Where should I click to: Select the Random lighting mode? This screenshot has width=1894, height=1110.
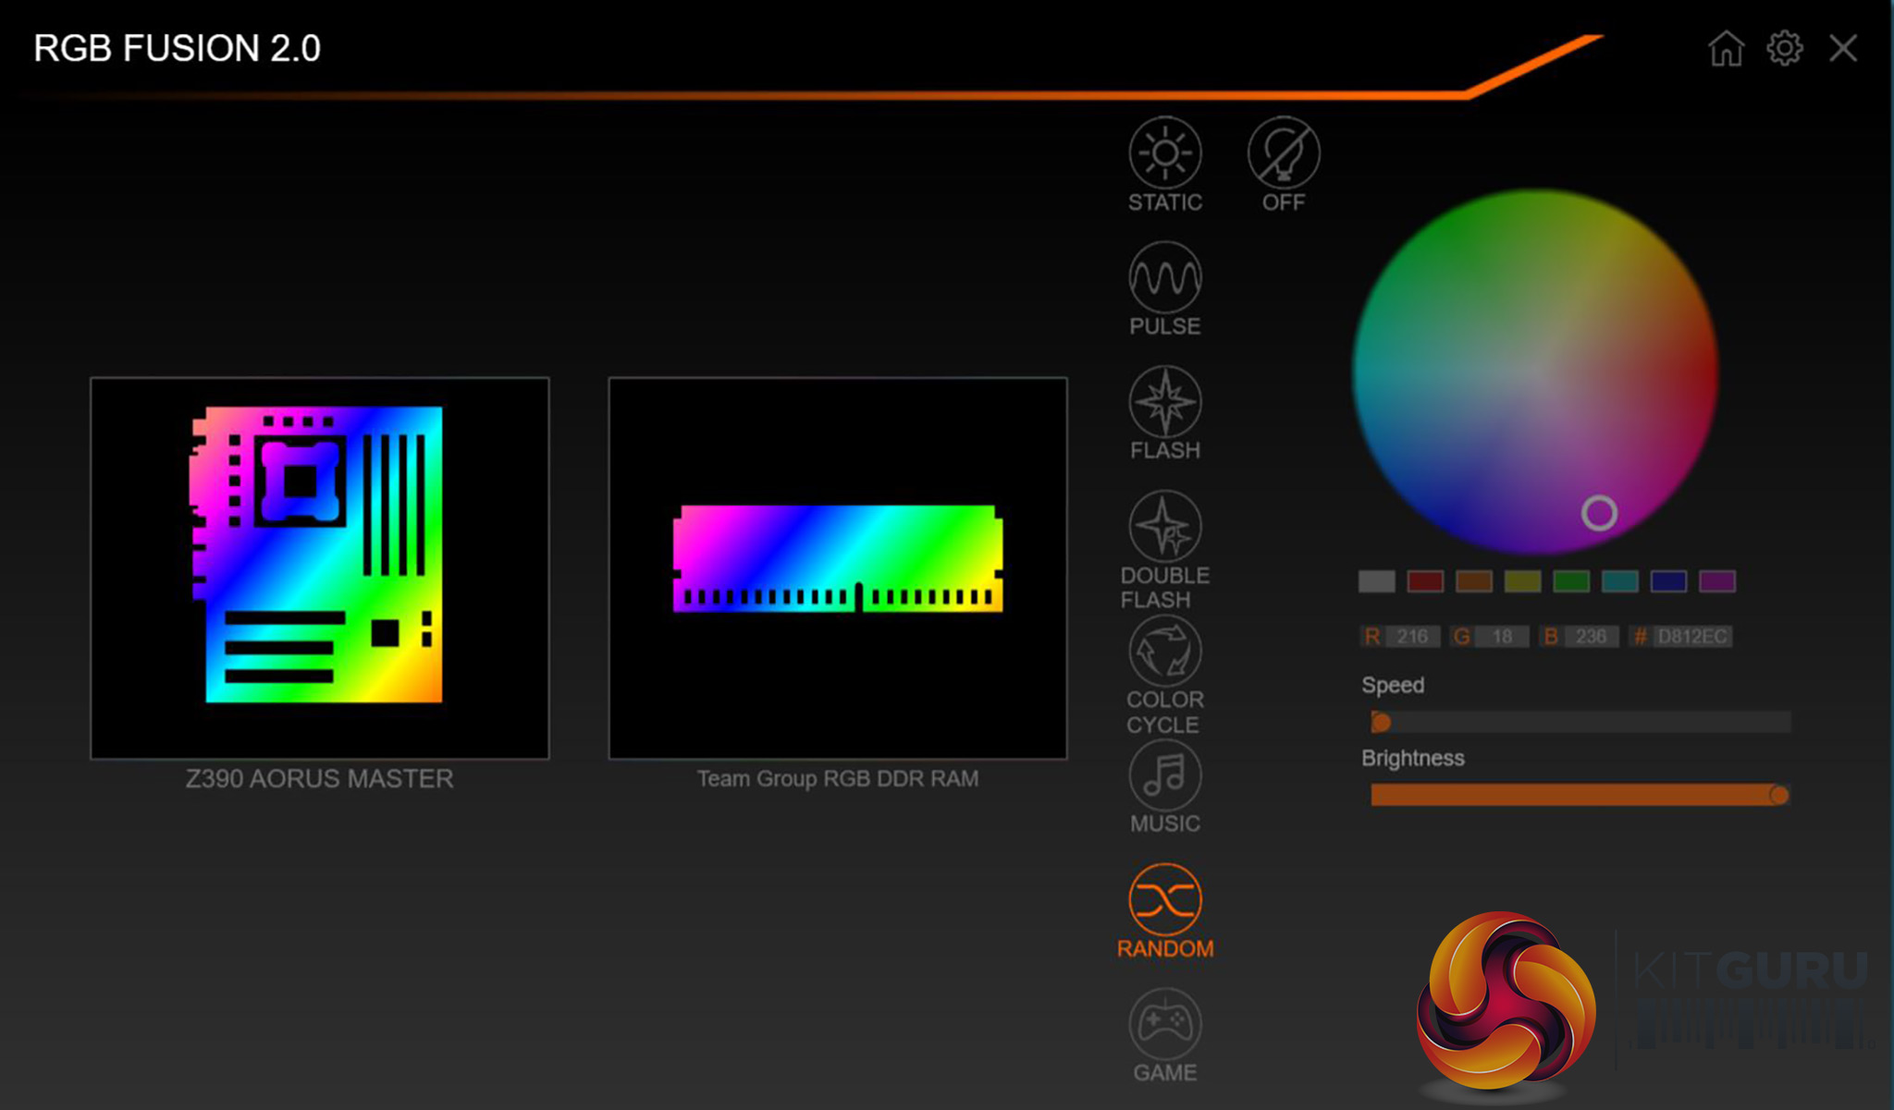pos(1164,899)
